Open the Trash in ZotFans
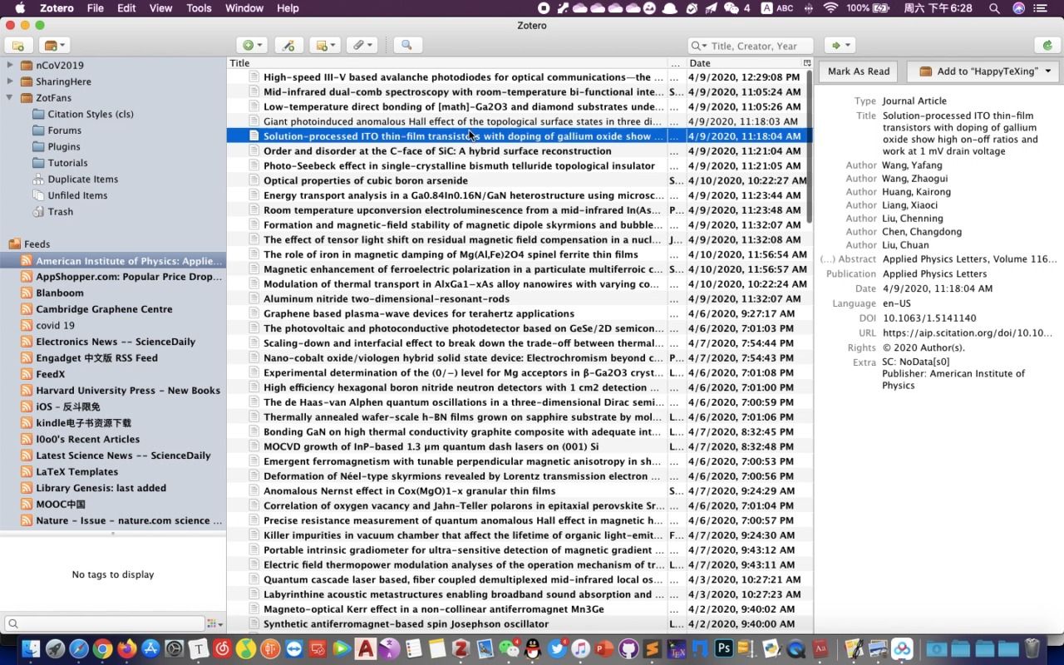 click(x=61, y=211)
